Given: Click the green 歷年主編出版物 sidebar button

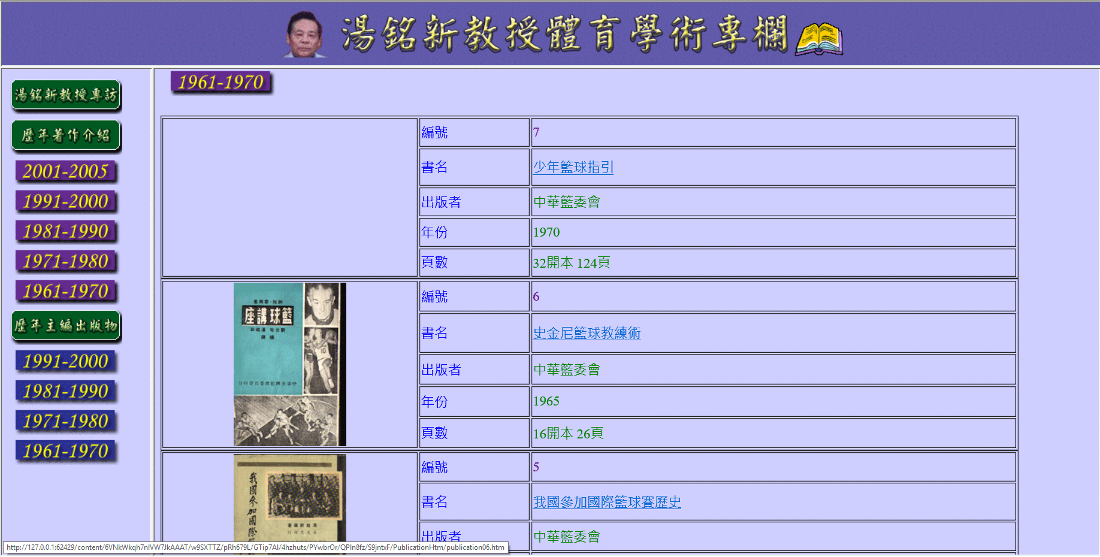Looking at the screenshot, I should [x=66, y=326].
